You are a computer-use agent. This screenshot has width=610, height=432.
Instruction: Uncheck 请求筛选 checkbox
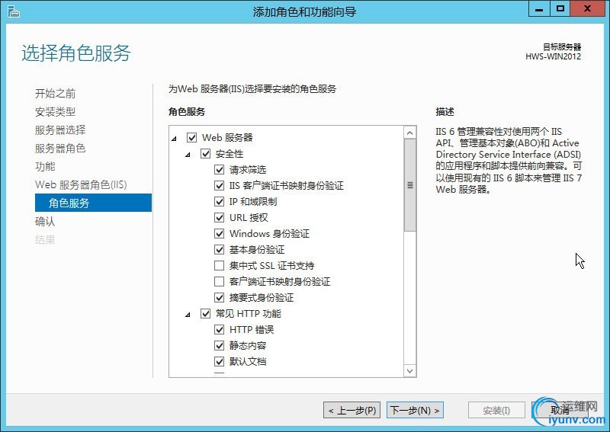pos(220,170)
